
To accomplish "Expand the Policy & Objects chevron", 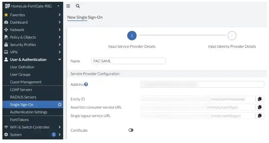I will (60, 37).
